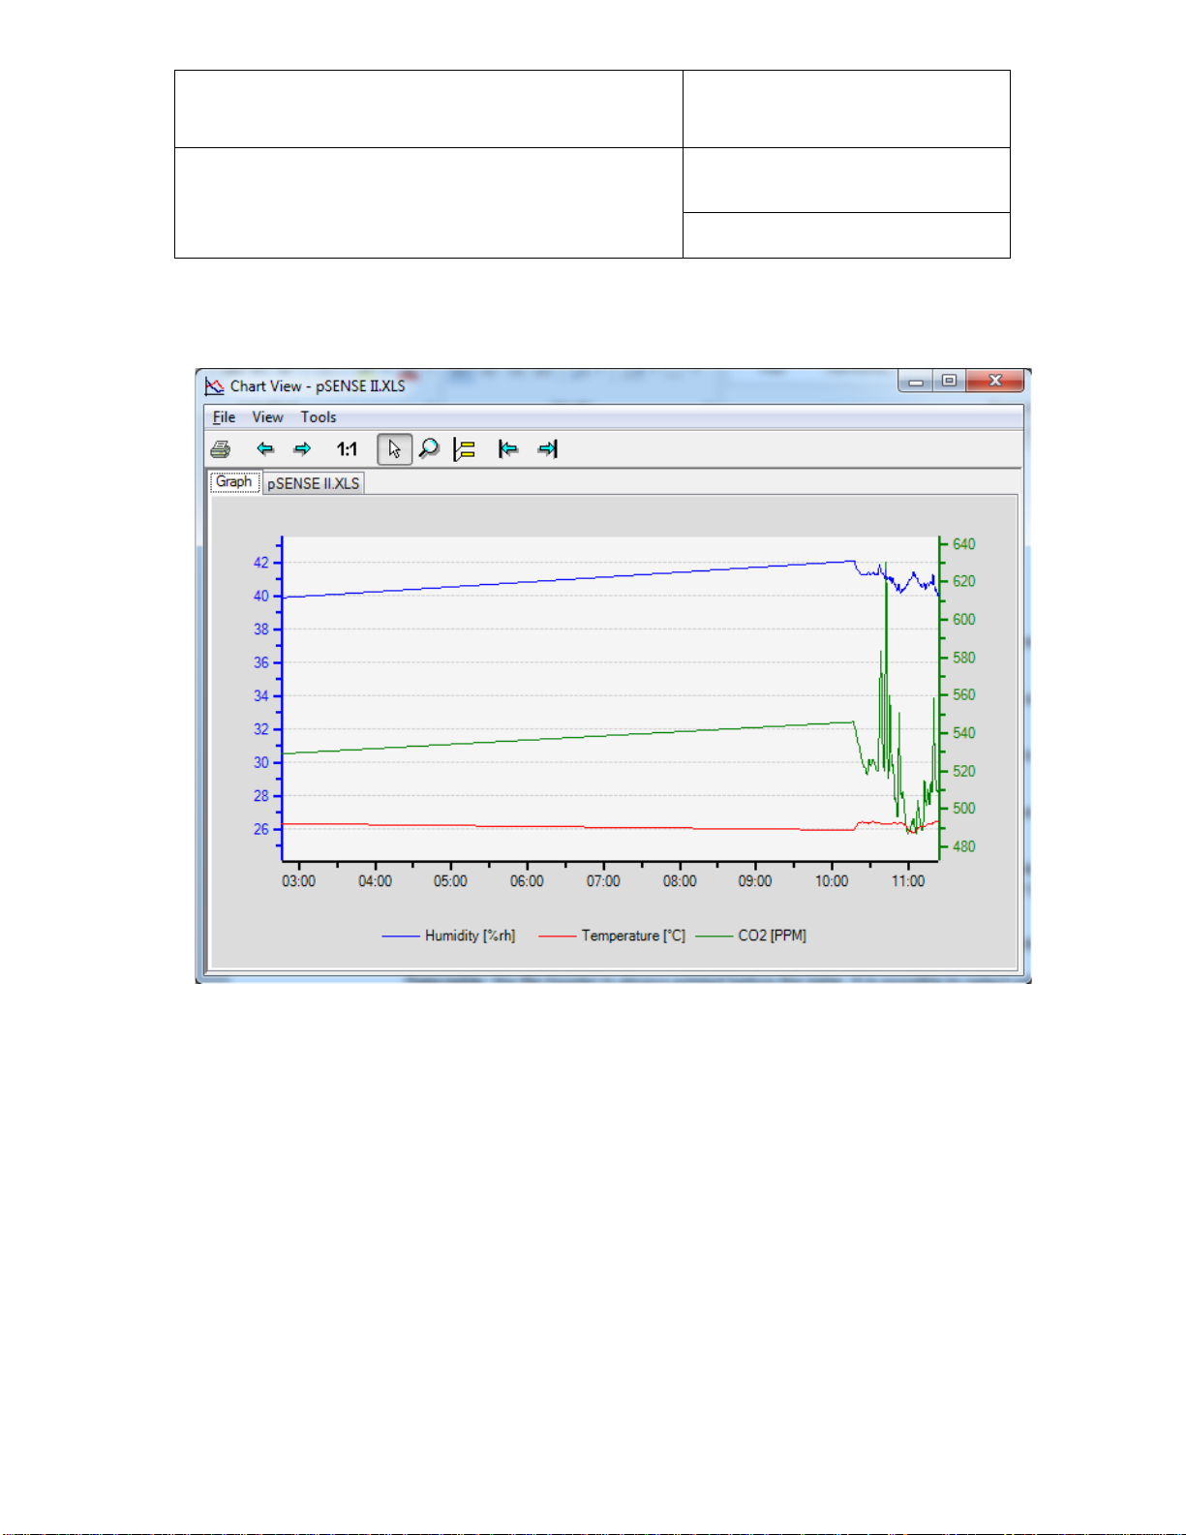Click the Print icon in toolbar

pyautogui.click(x=221, y=449)
